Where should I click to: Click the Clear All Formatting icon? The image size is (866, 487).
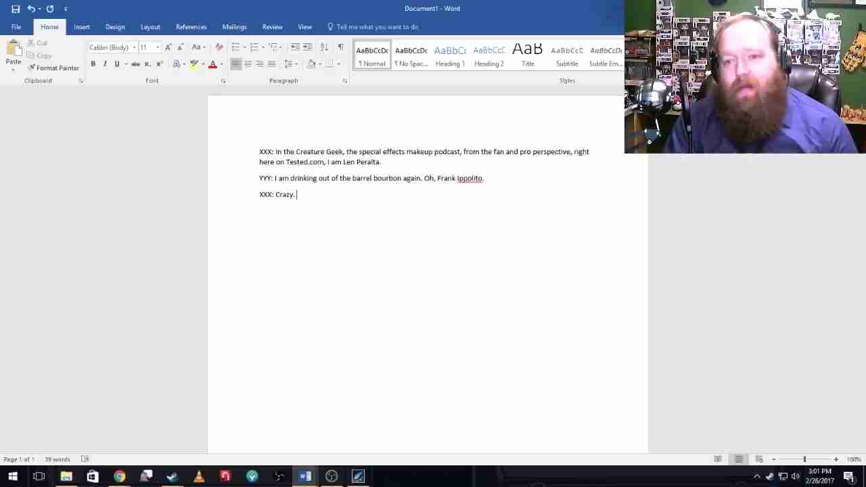(219, 47)
